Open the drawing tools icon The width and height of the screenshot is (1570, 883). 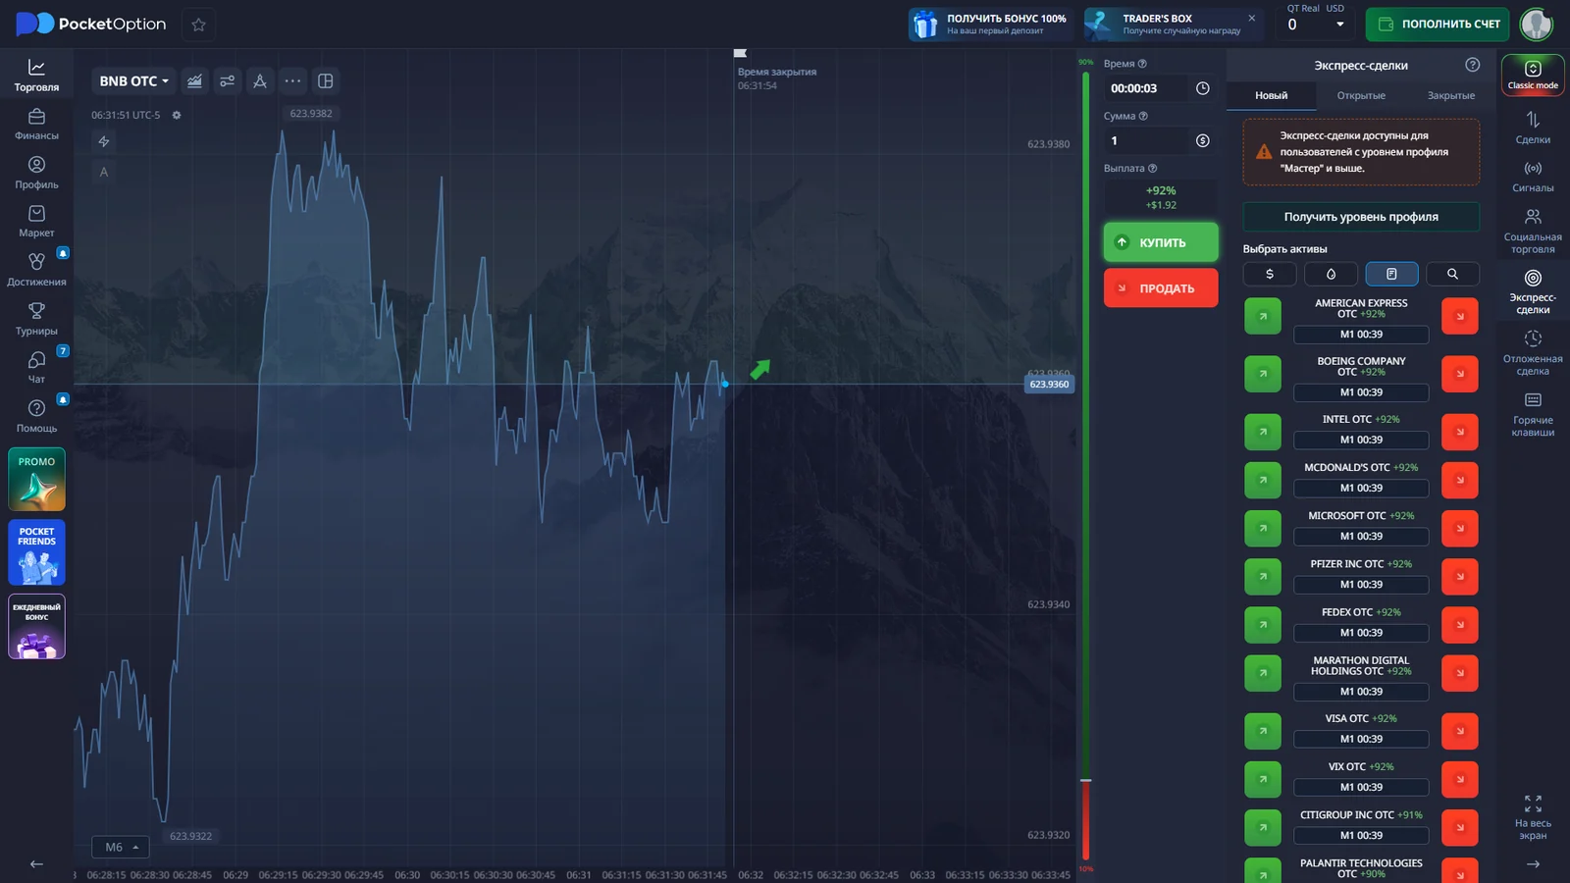[x=260, y=81]
